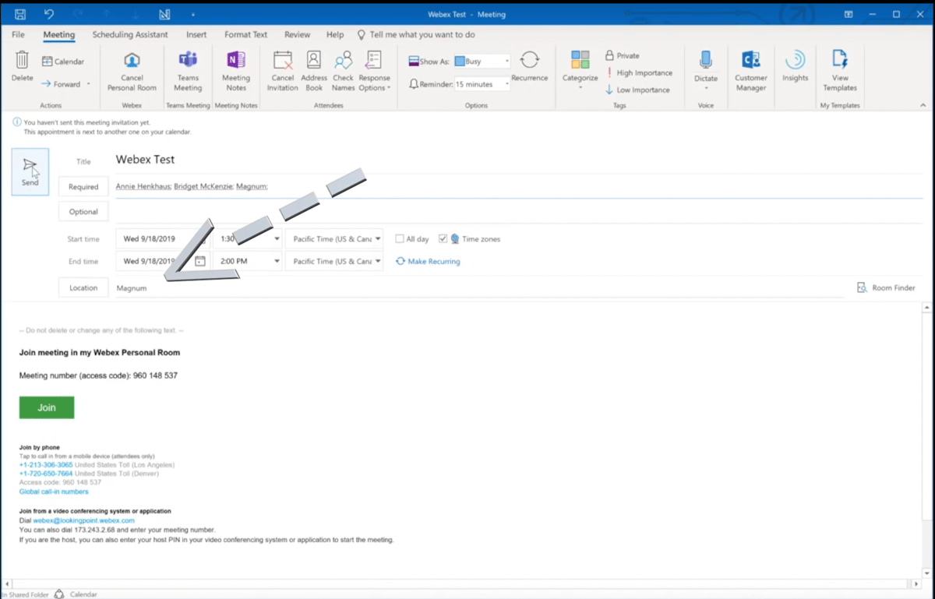Image resolution: width=935 pixels, height=599 pixels.
Task: Uncheck the Time zones checkbox
Action: (443, 238)
